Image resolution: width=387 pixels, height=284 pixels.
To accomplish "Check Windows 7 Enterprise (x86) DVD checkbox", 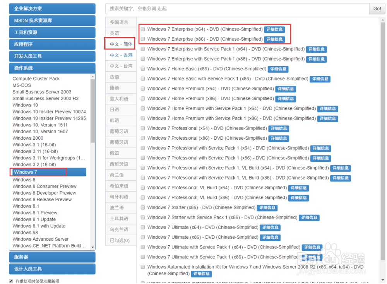I will point(143,39).
